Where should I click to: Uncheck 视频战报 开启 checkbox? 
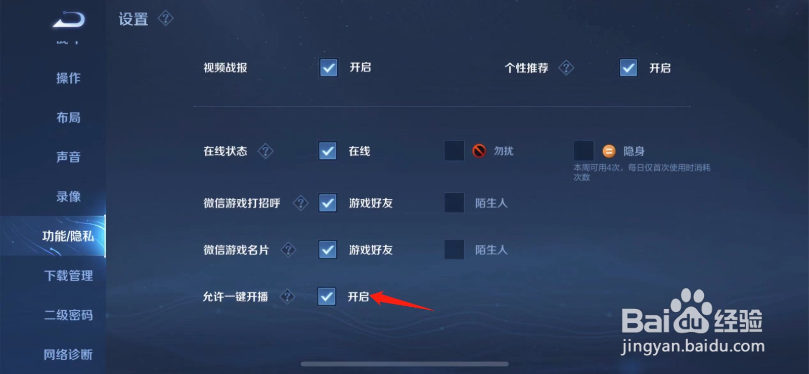329,67
